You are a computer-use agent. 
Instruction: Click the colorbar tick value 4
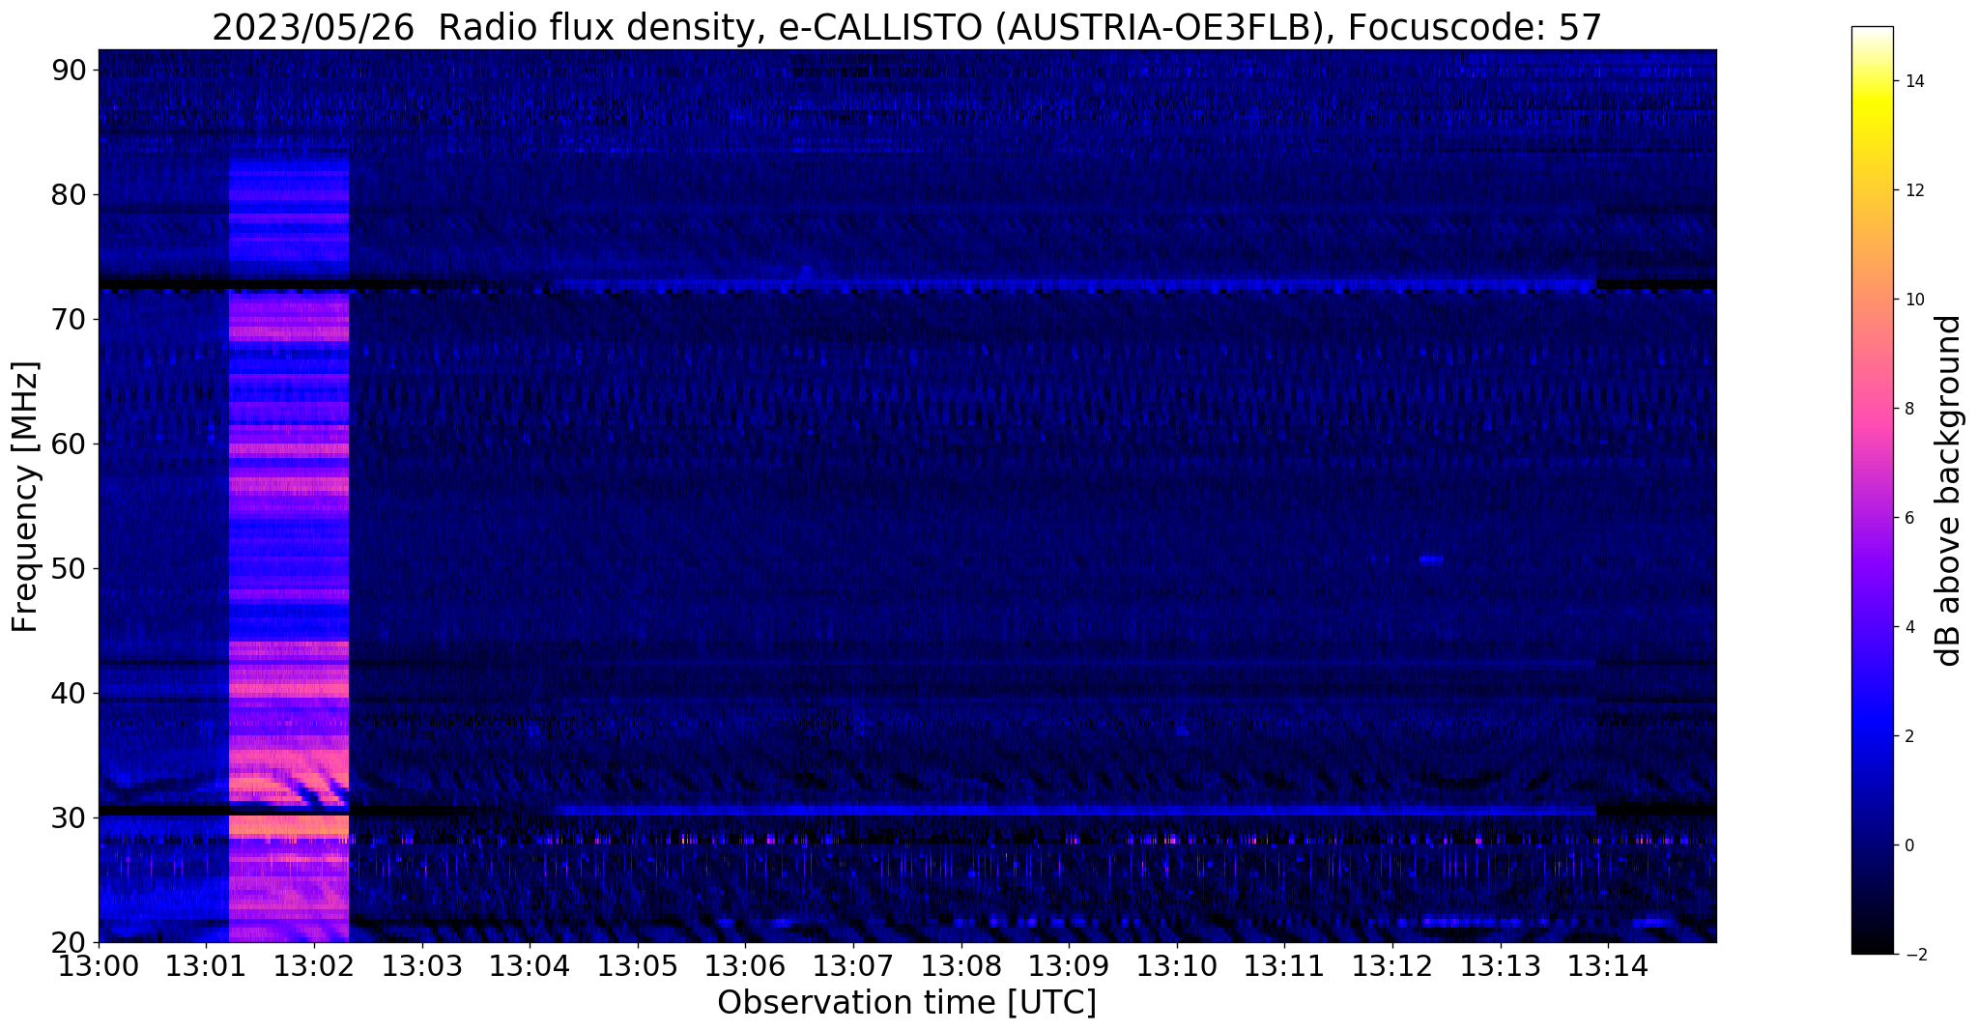[x=1907, y=627]
